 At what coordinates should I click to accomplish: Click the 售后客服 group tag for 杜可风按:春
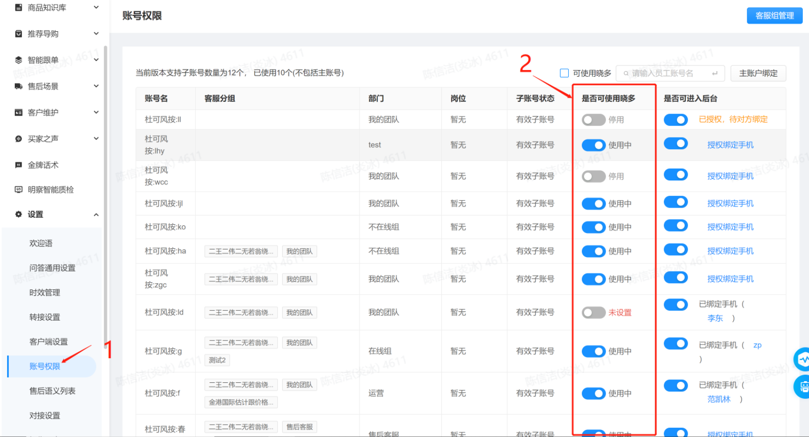point(299,427)
